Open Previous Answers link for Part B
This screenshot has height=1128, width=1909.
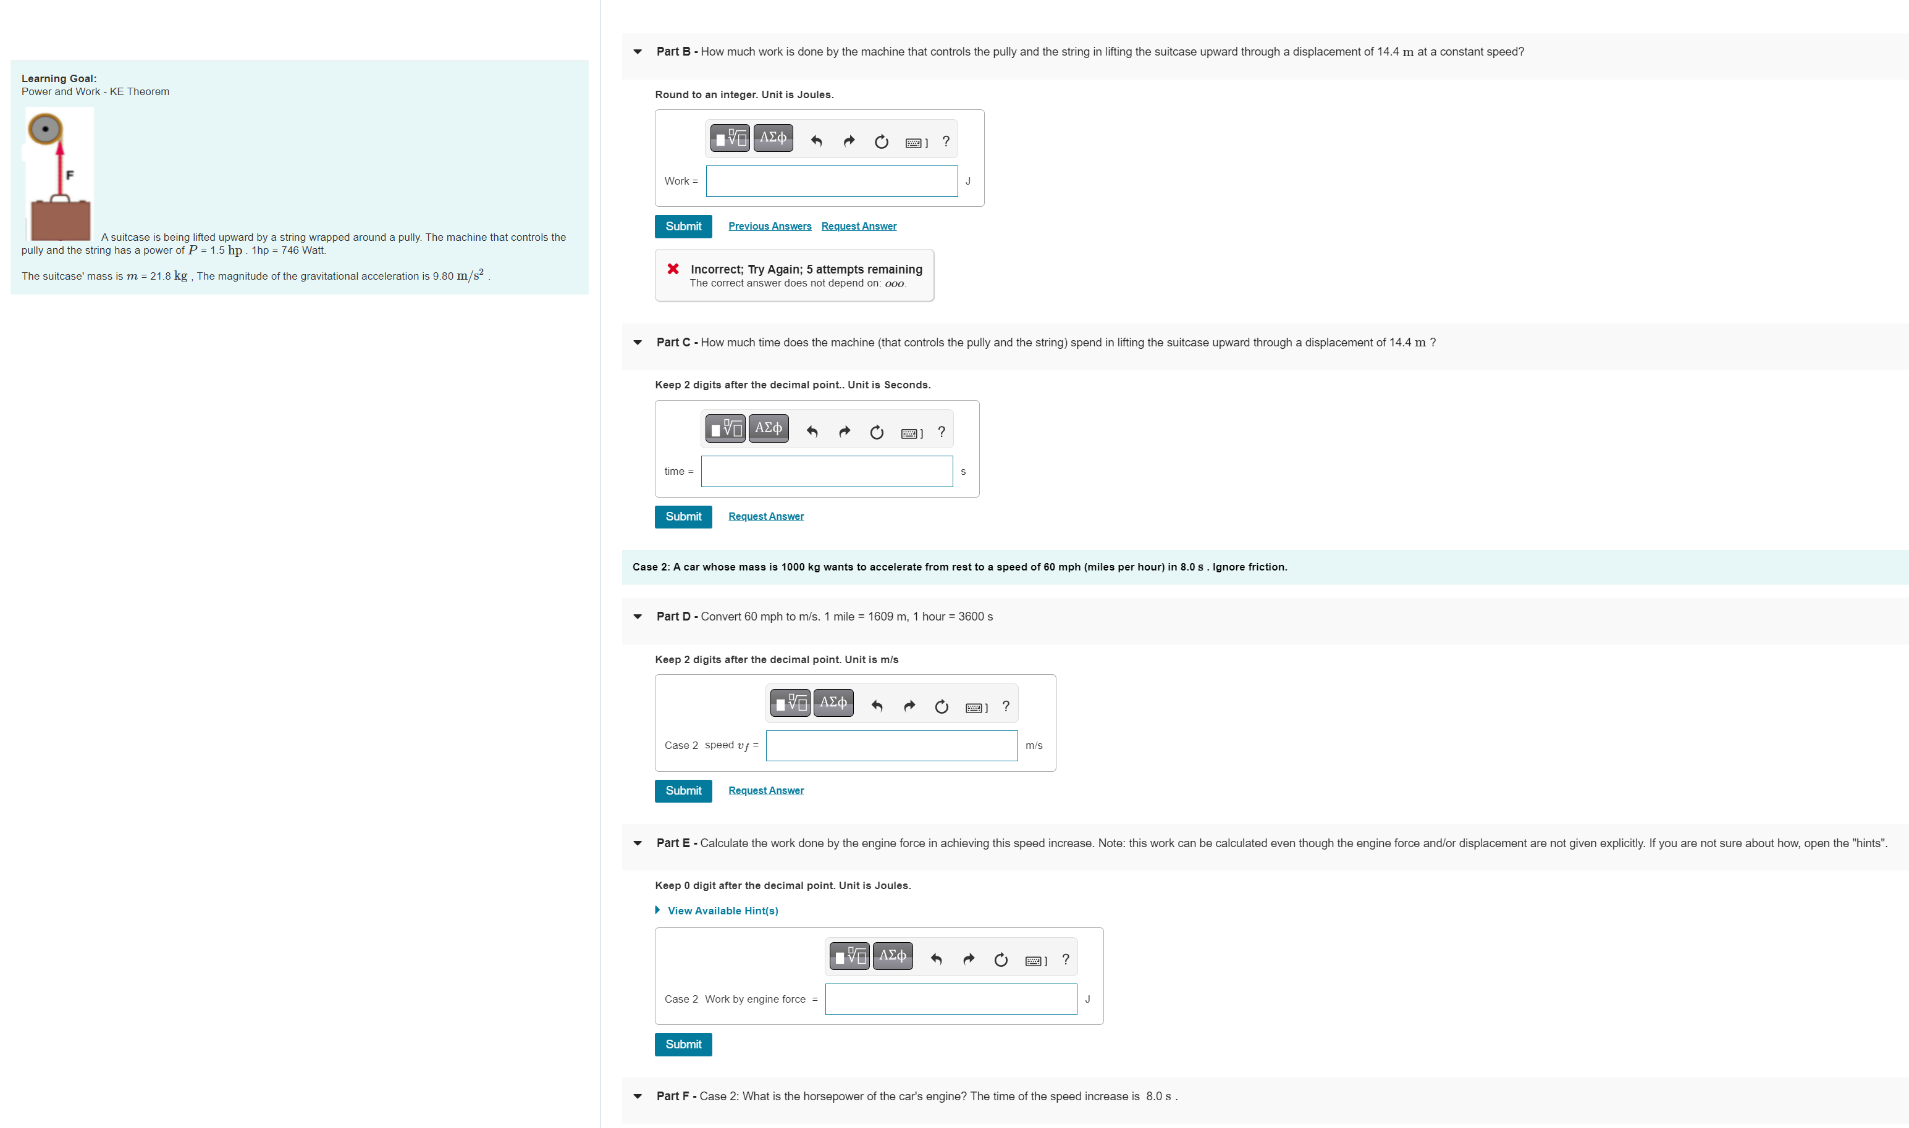click(769, 227)
